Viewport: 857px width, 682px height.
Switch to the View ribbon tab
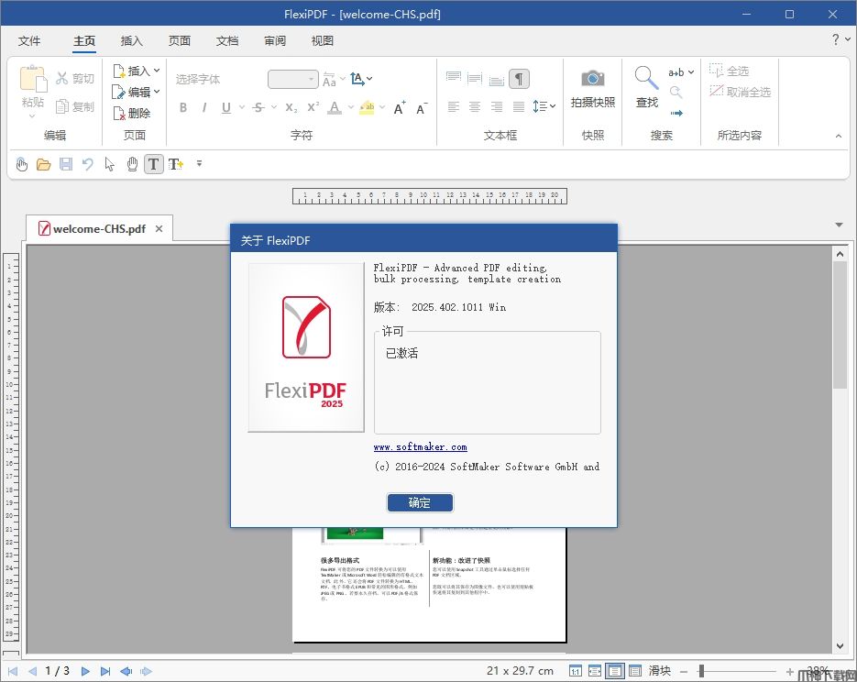tap(323, 41)
